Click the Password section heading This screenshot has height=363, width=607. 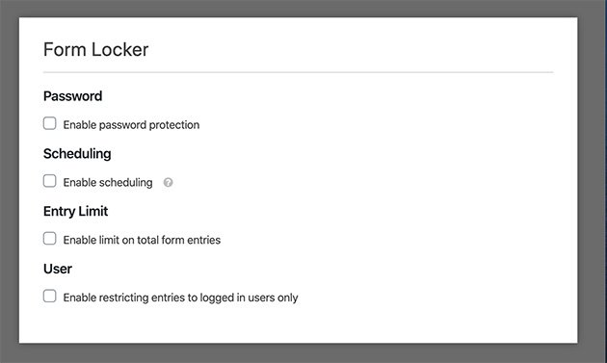pyautogui.click(x=73, y=96)
